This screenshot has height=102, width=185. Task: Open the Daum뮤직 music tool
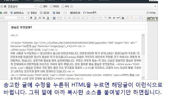[90, 13]
